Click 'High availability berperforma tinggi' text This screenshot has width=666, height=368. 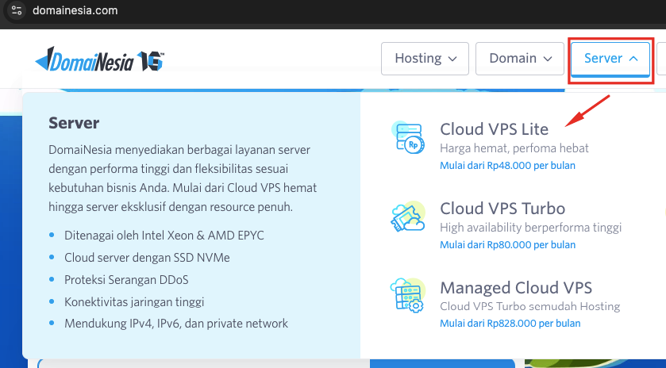coord(531,228)
